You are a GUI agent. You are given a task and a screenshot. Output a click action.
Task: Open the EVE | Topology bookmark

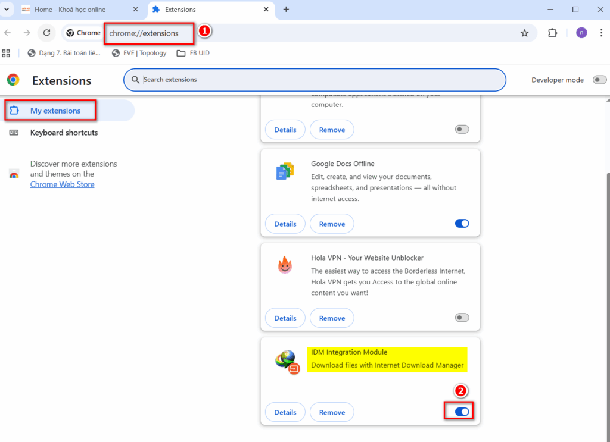(x=139, y=53)
